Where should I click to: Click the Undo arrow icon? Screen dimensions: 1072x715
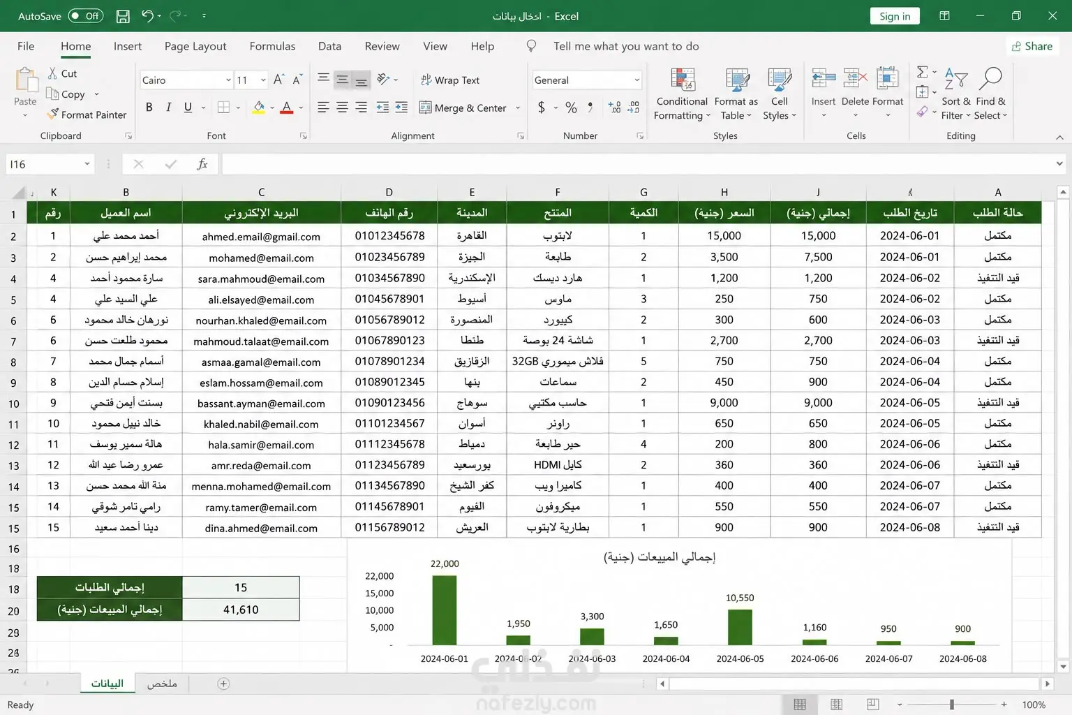pos(147,15)
